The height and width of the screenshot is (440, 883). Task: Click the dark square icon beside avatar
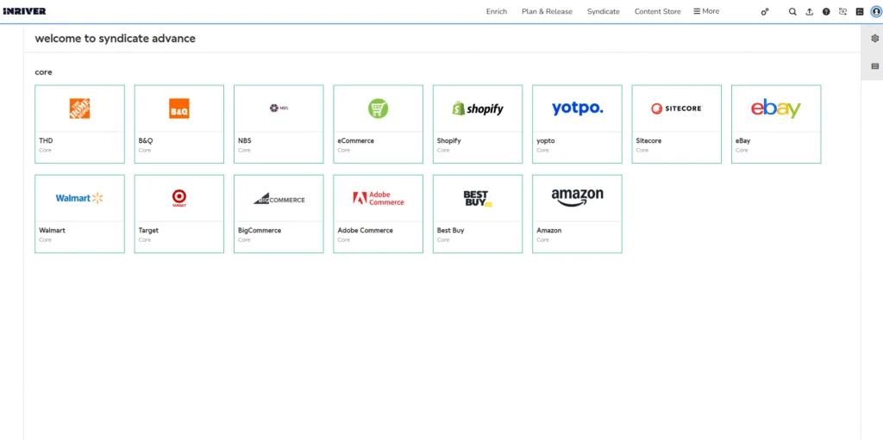coord(859,12)
